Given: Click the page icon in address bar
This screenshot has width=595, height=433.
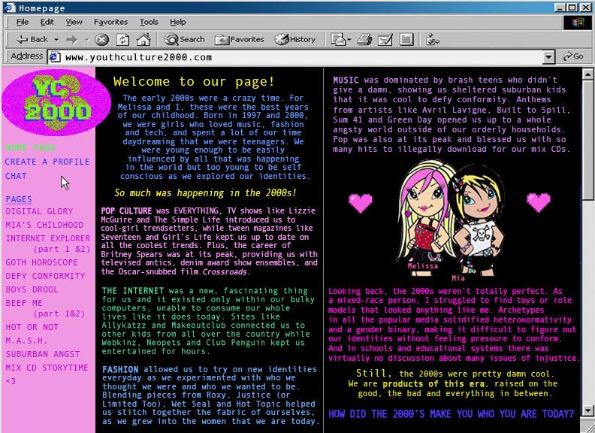Looking at the screenshot, I should (55, 57).
